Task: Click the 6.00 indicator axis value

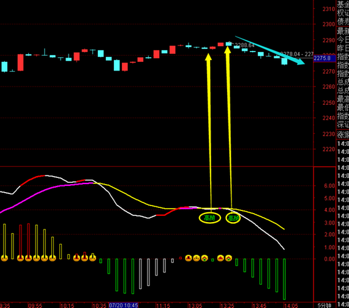Action: click(329, 186)
